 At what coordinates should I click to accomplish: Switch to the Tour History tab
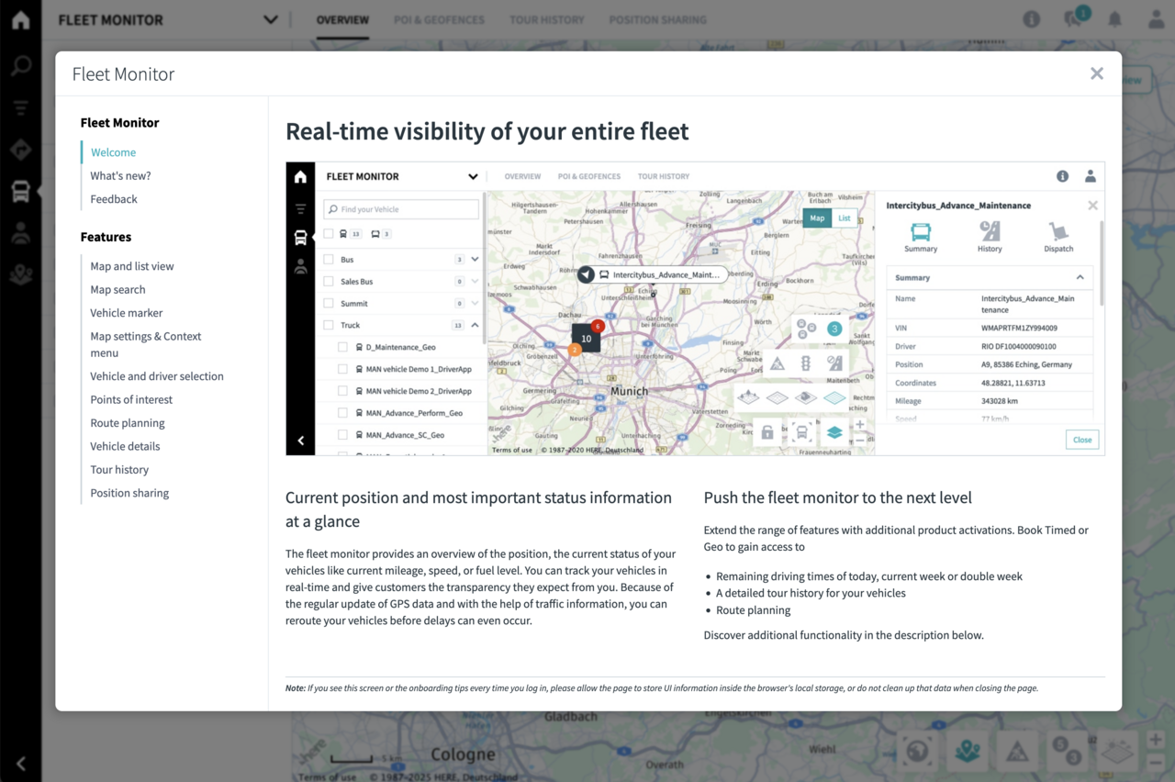click(x=546, y=19)
